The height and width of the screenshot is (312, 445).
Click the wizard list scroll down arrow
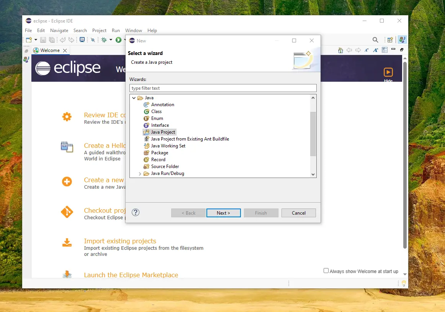pyautogui.click(x=313, y=175)
